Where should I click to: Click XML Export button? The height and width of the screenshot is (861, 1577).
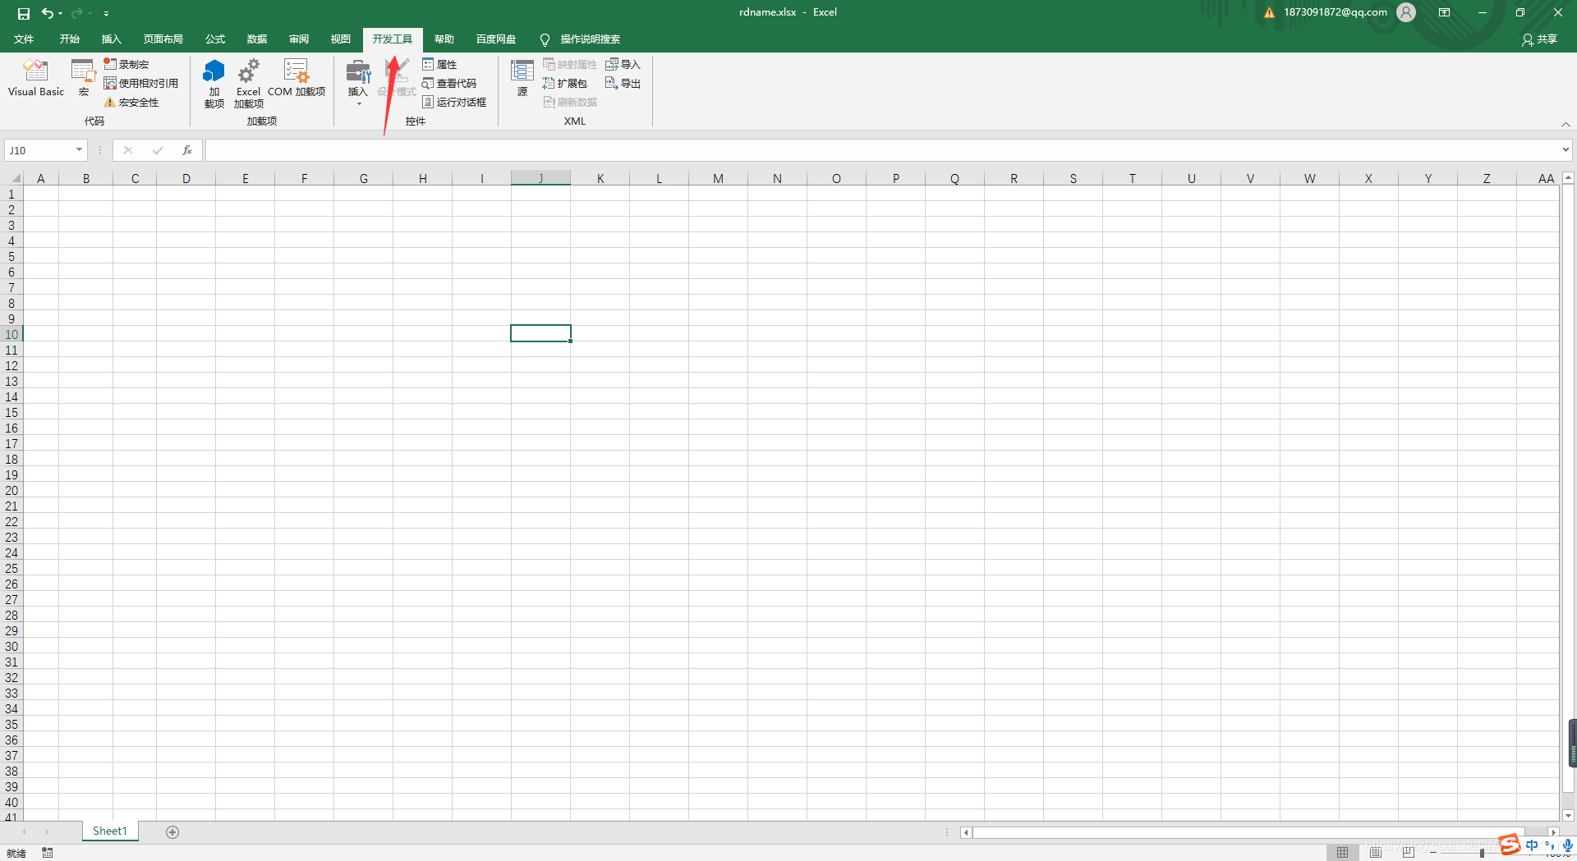click(623, 83)
